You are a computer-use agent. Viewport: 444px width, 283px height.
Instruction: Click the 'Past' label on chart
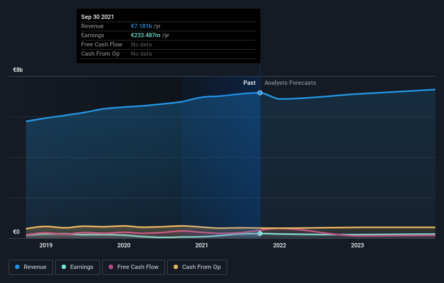[x=249, y=83]
